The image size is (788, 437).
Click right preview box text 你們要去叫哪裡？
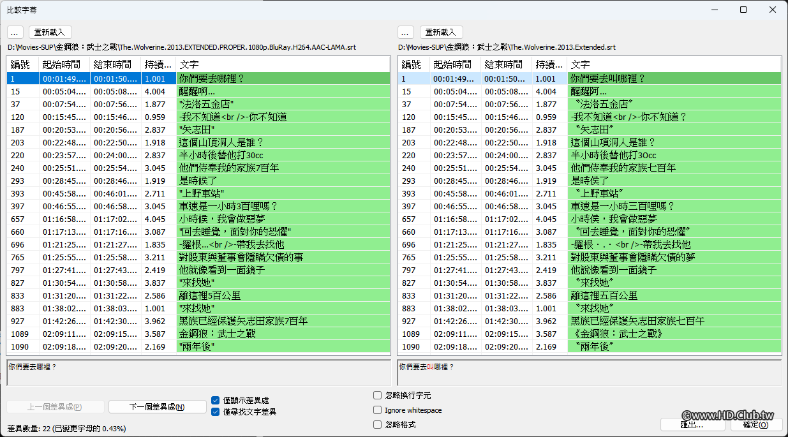(427, 367)
